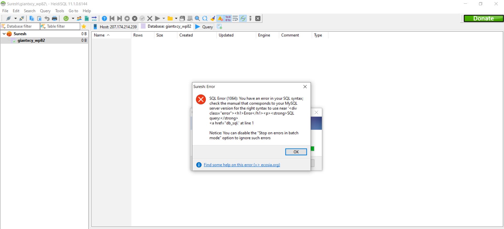Click the Export database as SQL icon
The height and width of the screenshot is (229, 504).
87,18
